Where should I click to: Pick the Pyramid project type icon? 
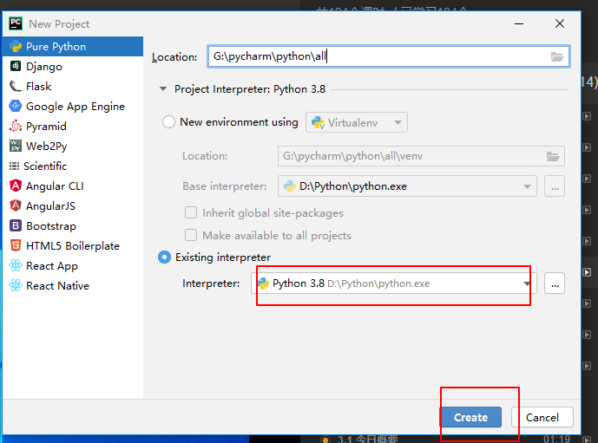(16, 127)
